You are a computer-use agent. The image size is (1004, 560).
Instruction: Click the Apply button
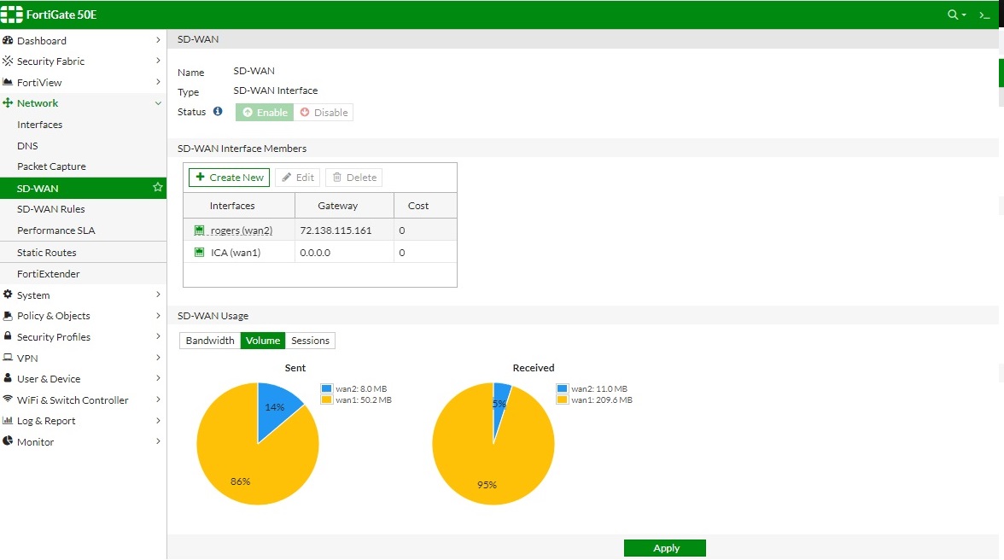pos(664,548)
